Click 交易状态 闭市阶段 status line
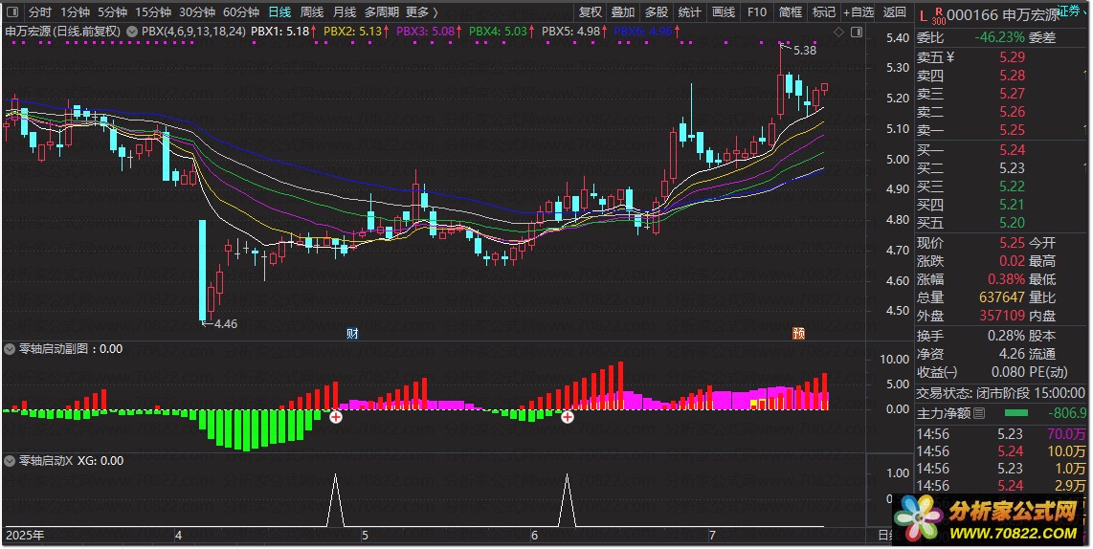The height and width of the screenshot is (549, 1093). coord(1002,393)
